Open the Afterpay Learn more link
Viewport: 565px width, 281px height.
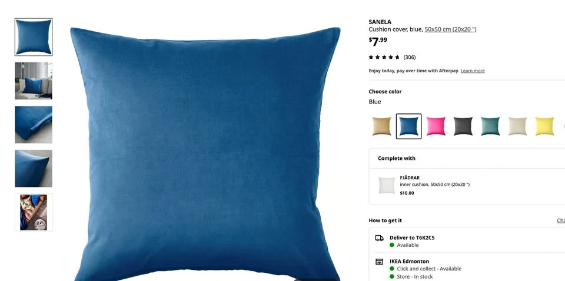(x=473, y=71)
